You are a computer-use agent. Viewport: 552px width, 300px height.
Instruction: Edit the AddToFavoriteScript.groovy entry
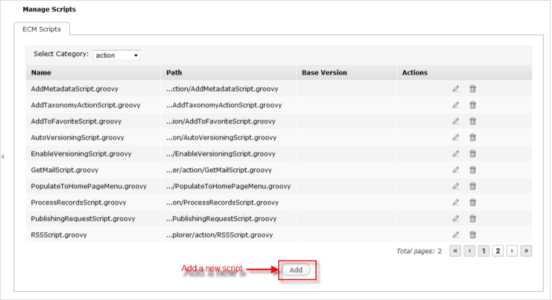tap(456, 121)
